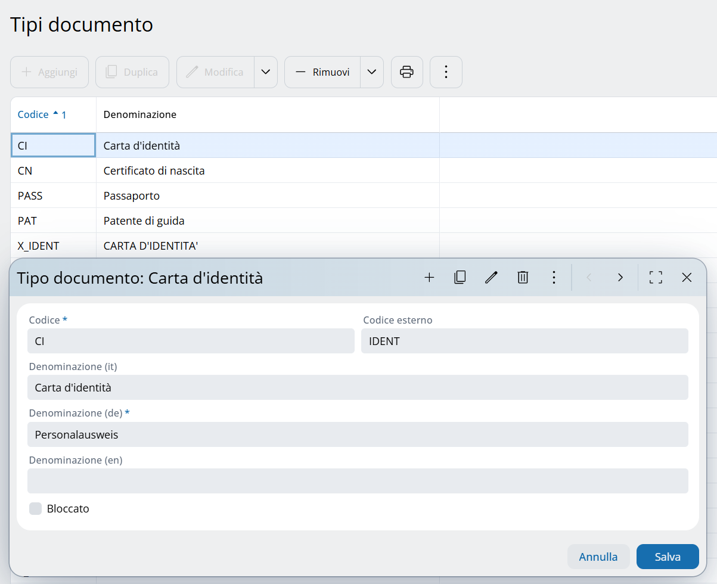Click the Rimuovi button

tap(322, 72)
